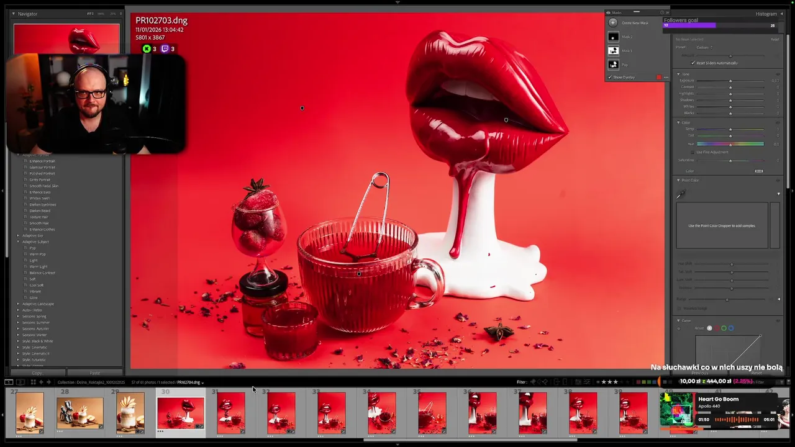Go back with the left arrow icon
The image size is (795, 447).
coord(41,382)
